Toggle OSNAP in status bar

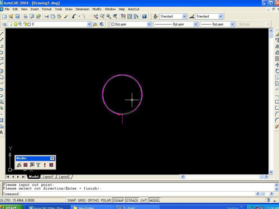point(119,200)
